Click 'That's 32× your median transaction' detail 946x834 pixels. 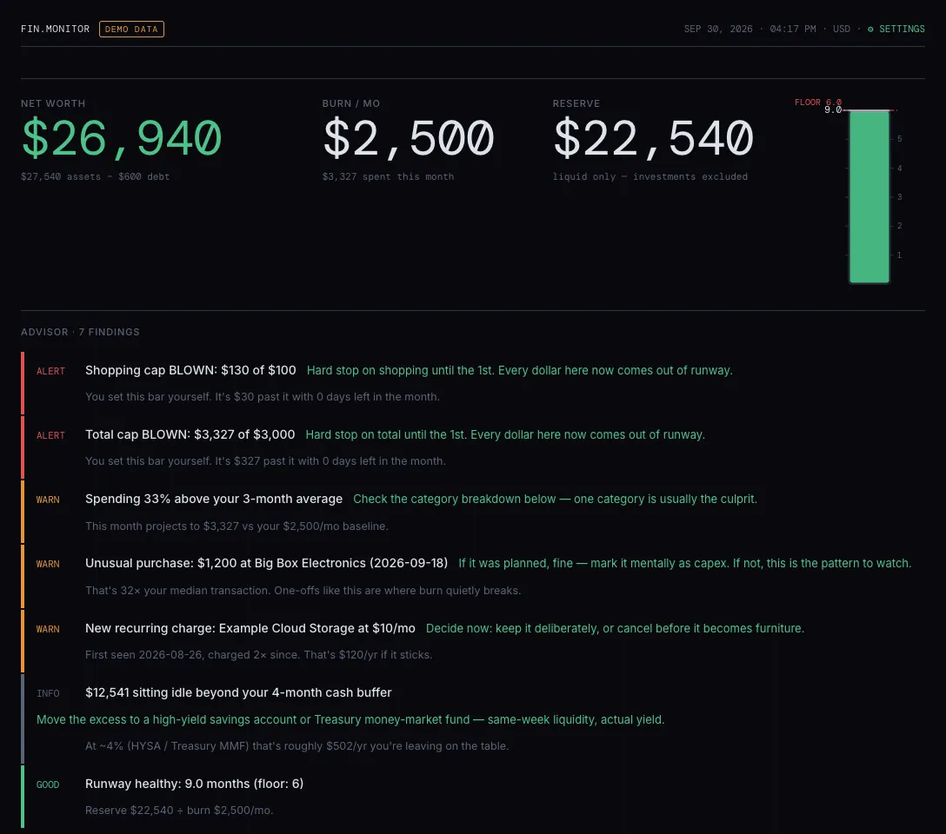303,591
